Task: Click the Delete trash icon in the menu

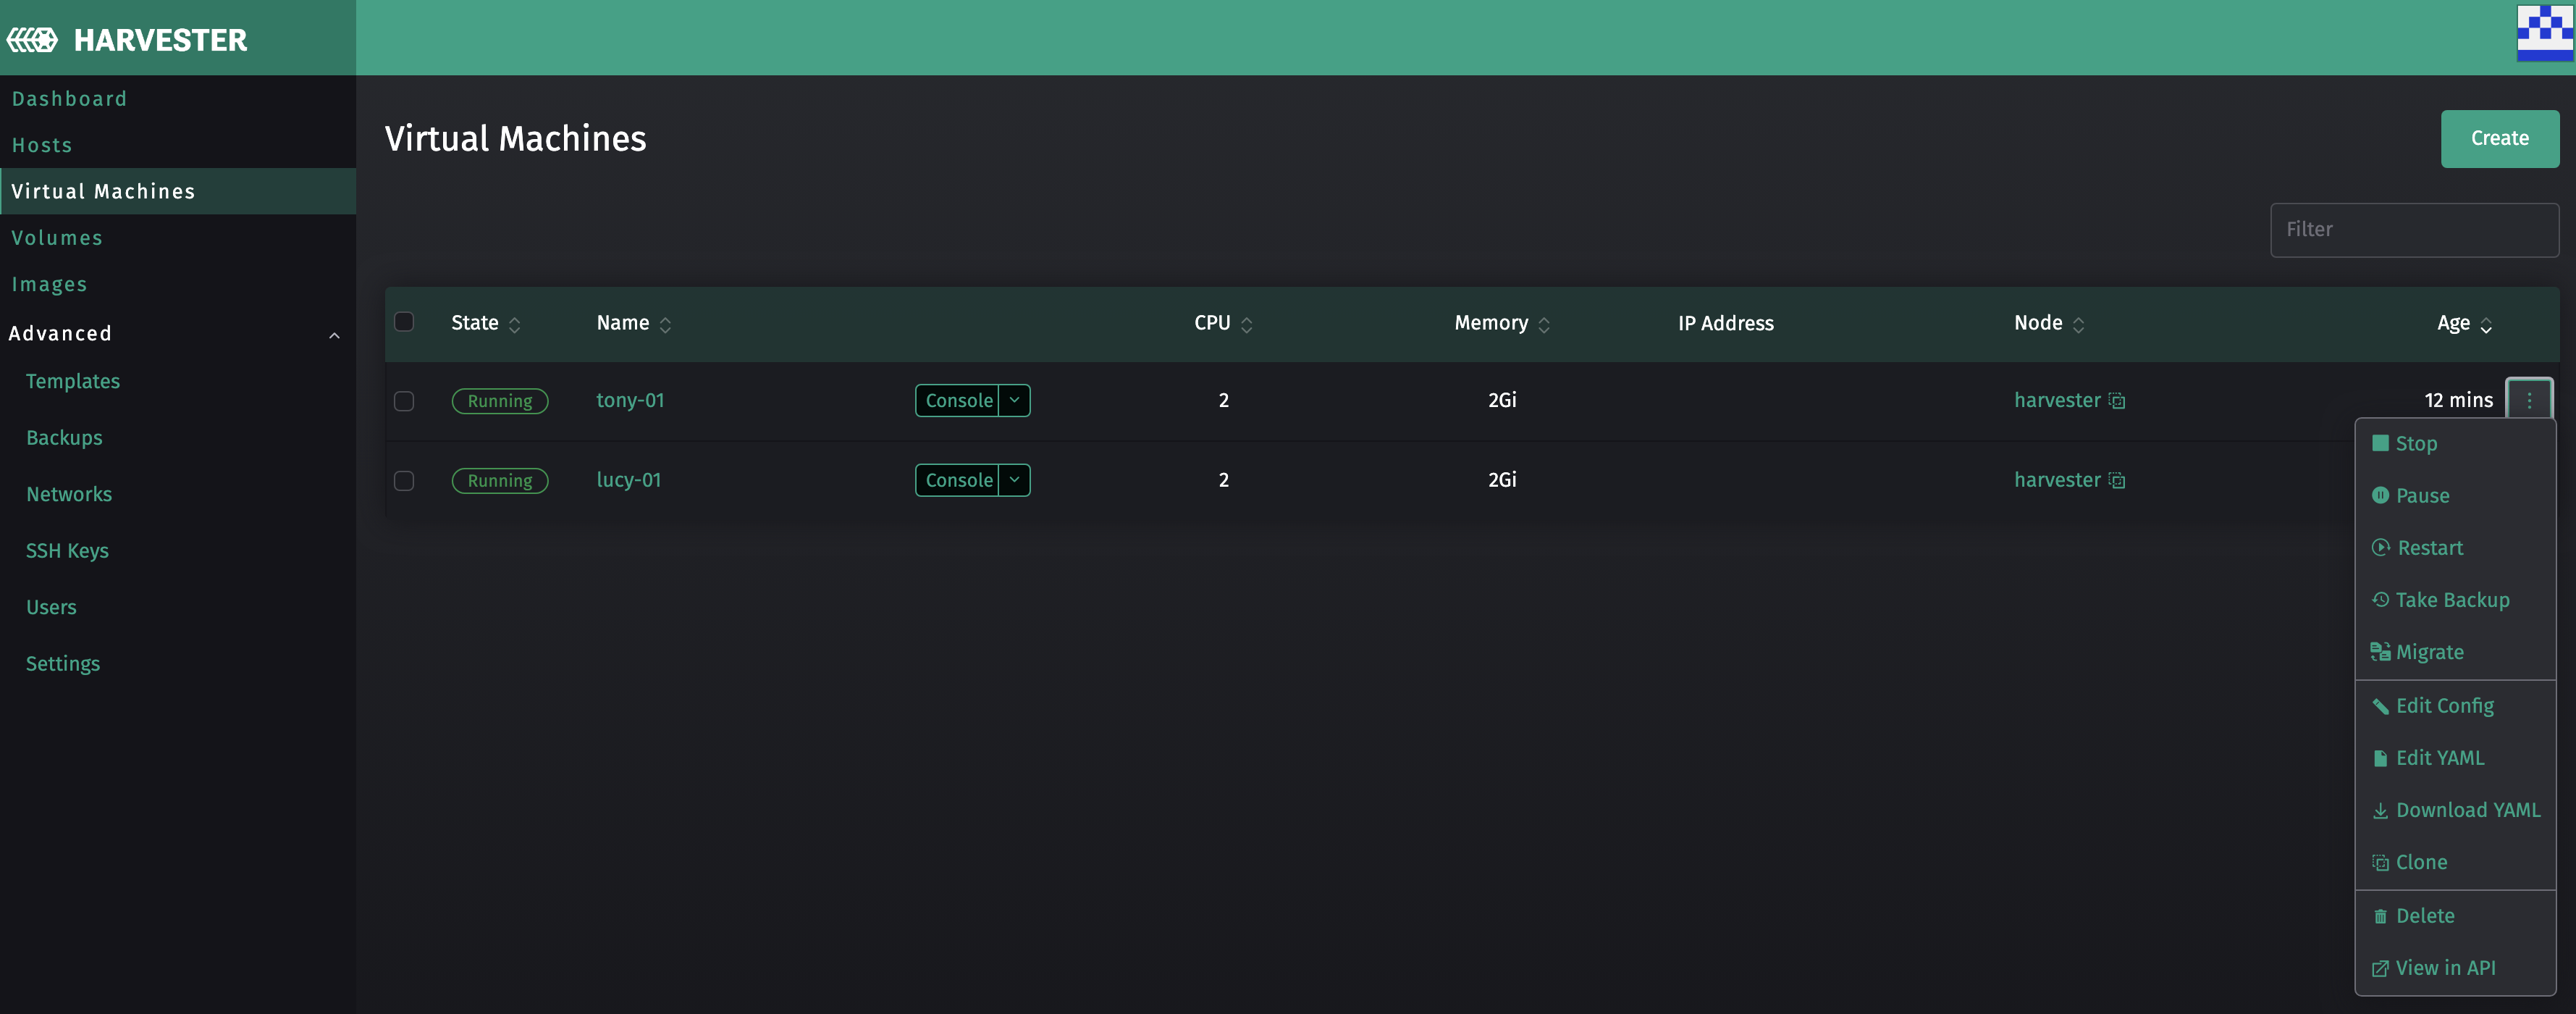Action: click(2380, 916)
